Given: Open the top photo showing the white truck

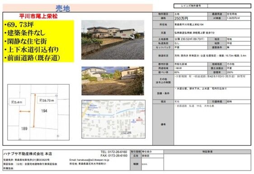Looking at the screenshot, I should [x=113, y=40].
